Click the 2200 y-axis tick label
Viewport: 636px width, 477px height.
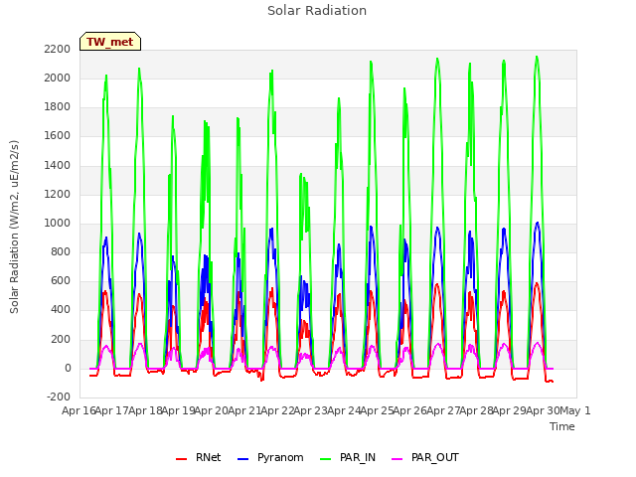(x=58, y=49)
